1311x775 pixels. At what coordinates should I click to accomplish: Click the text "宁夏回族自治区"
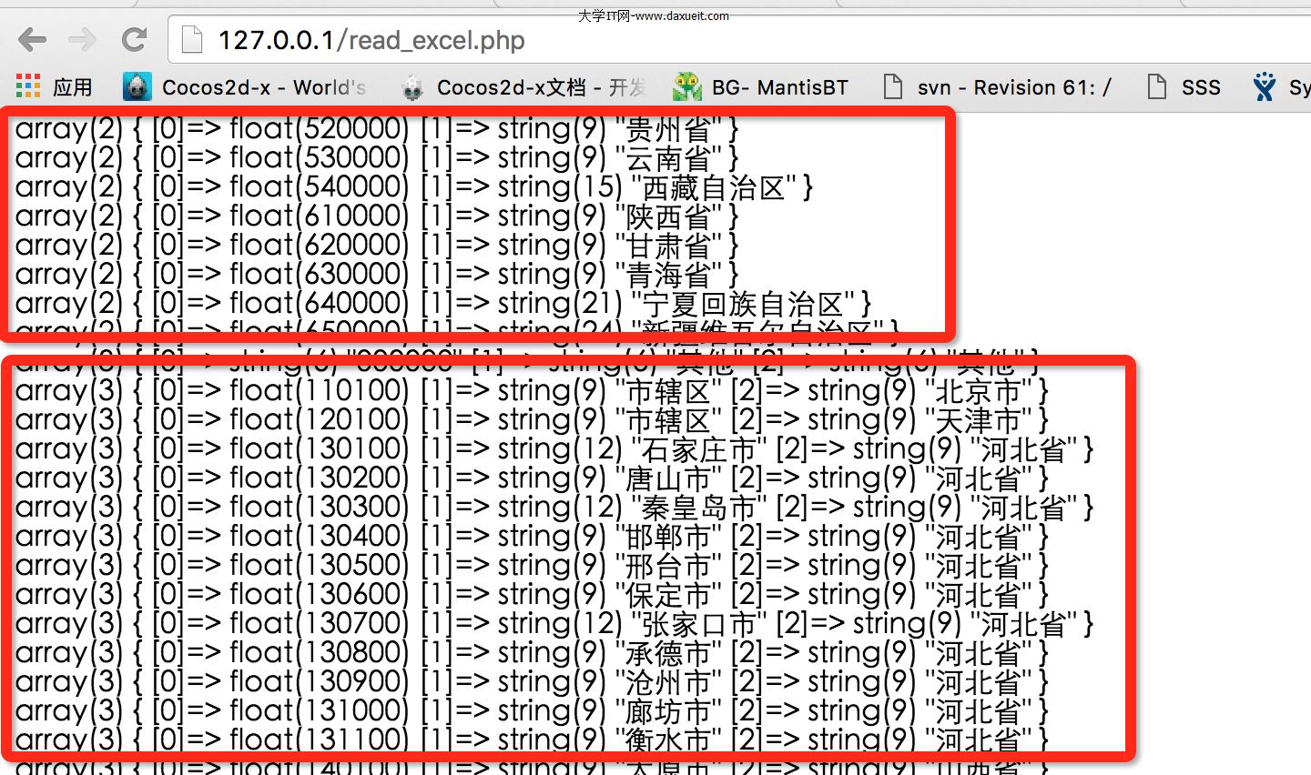click(x=743, y=303)
